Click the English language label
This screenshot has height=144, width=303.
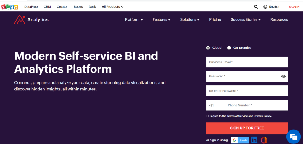point(274,7)
